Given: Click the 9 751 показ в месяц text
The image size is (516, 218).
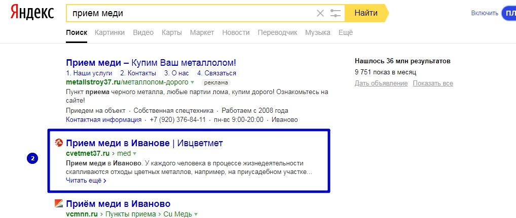Looking at the screenshot, I should pyautogui.click(x=386, y=72).
